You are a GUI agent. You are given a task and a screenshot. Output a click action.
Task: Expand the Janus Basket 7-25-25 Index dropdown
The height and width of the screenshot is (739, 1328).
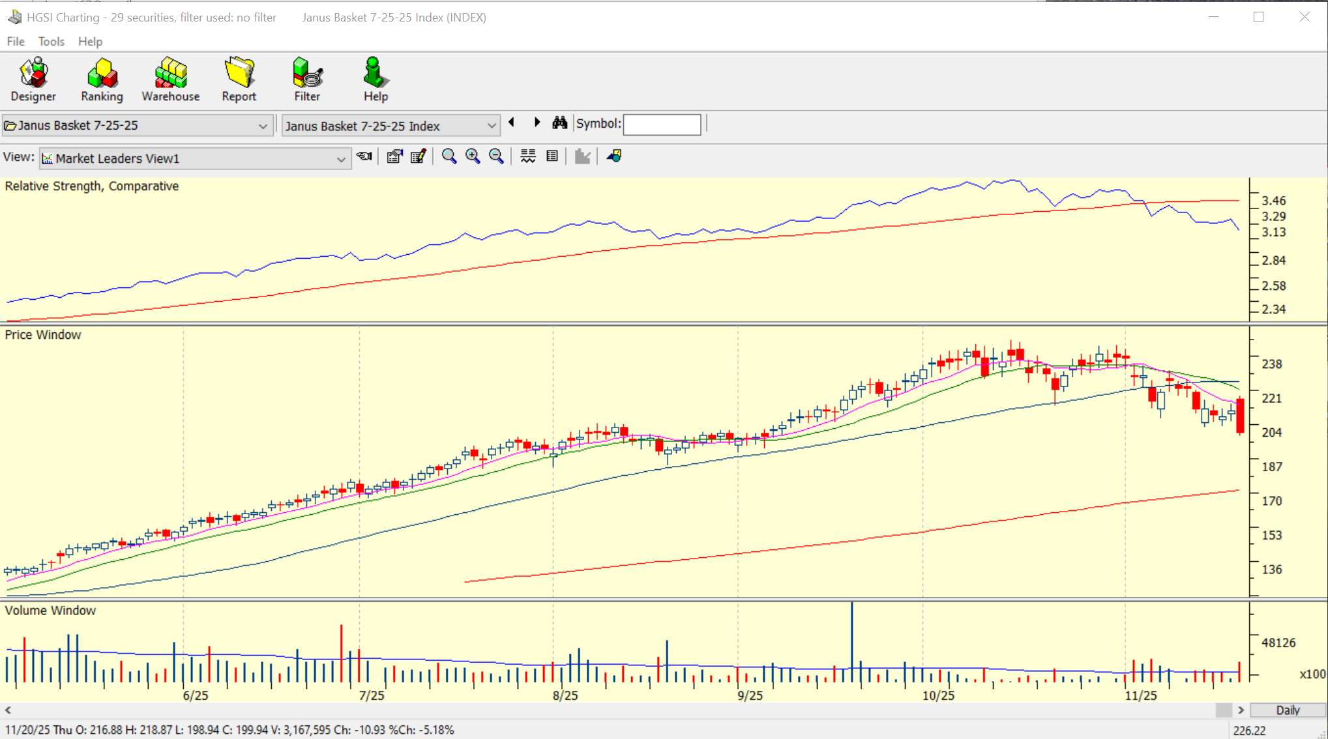pos(491,126)
